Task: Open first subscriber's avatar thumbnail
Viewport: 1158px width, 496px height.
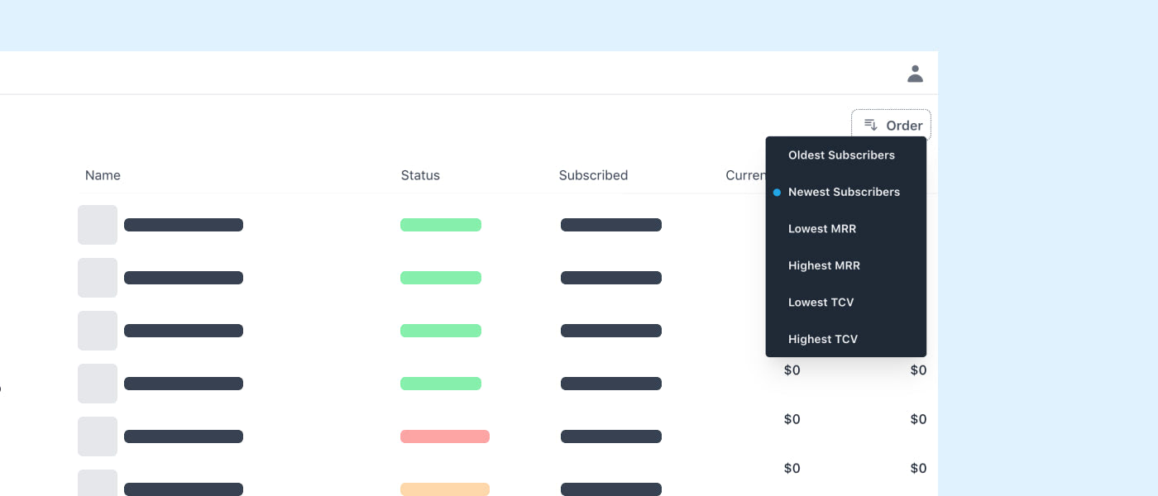Action: 98,225
